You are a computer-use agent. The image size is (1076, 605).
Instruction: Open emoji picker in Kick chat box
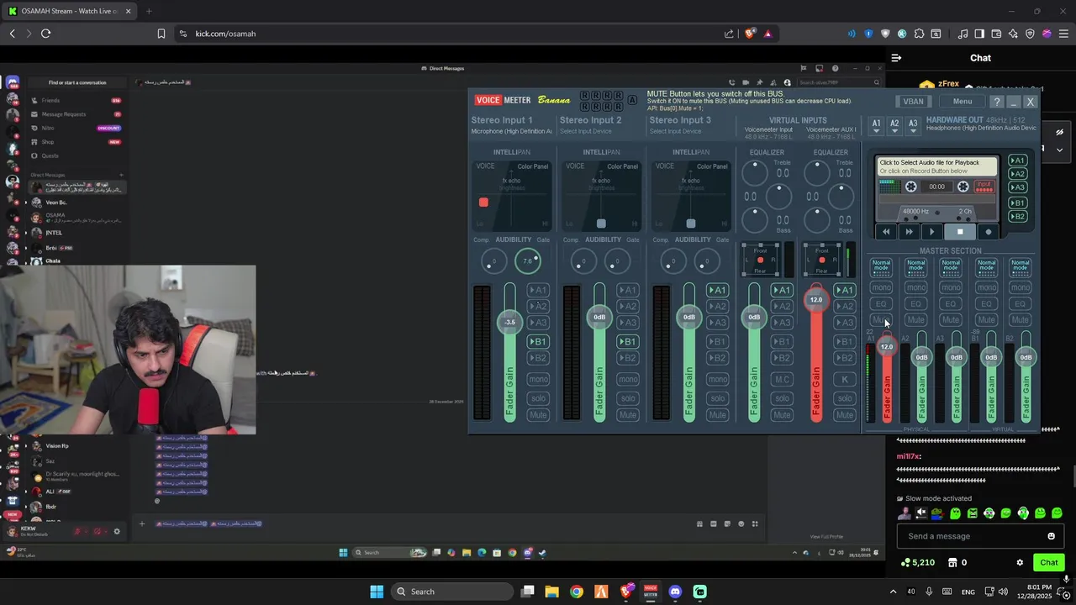pos(1051,536)
